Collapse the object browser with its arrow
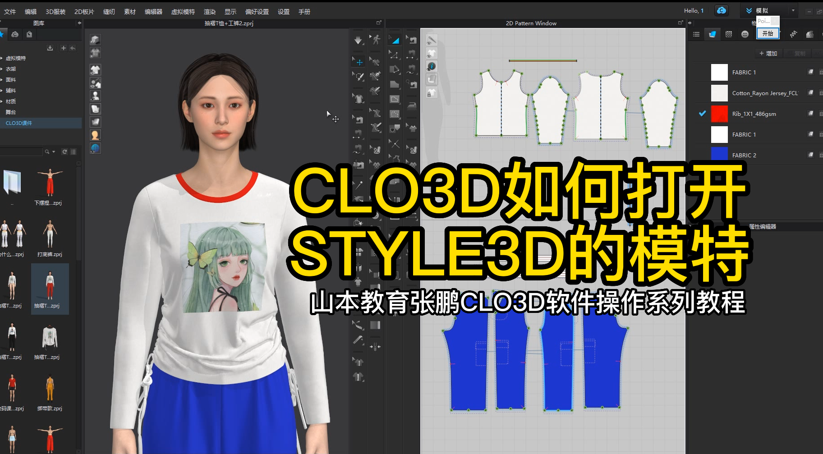 point(690,23)
